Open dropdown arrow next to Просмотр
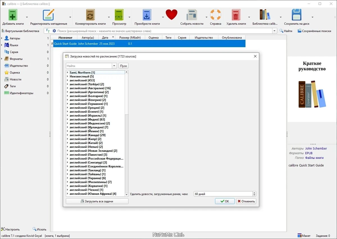 point(129,17)
